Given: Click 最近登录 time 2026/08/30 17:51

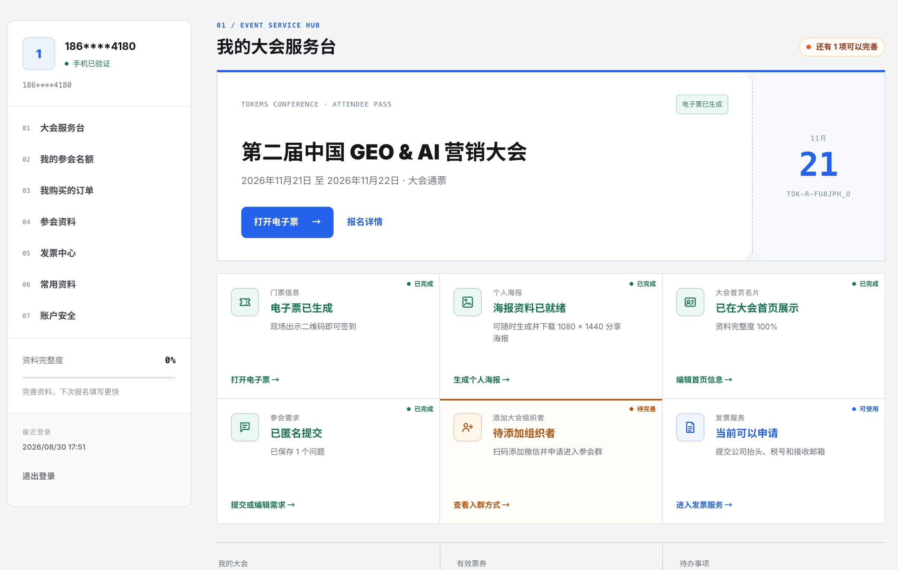Looking at the screenshot, I should tap(54, 447).
